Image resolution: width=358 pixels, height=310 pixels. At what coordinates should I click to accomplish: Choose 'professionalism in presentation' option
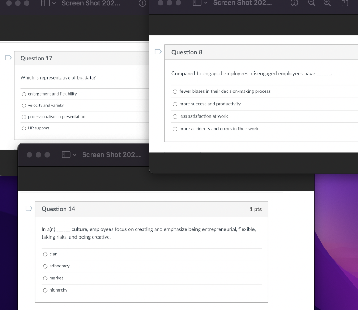(24, 117)
